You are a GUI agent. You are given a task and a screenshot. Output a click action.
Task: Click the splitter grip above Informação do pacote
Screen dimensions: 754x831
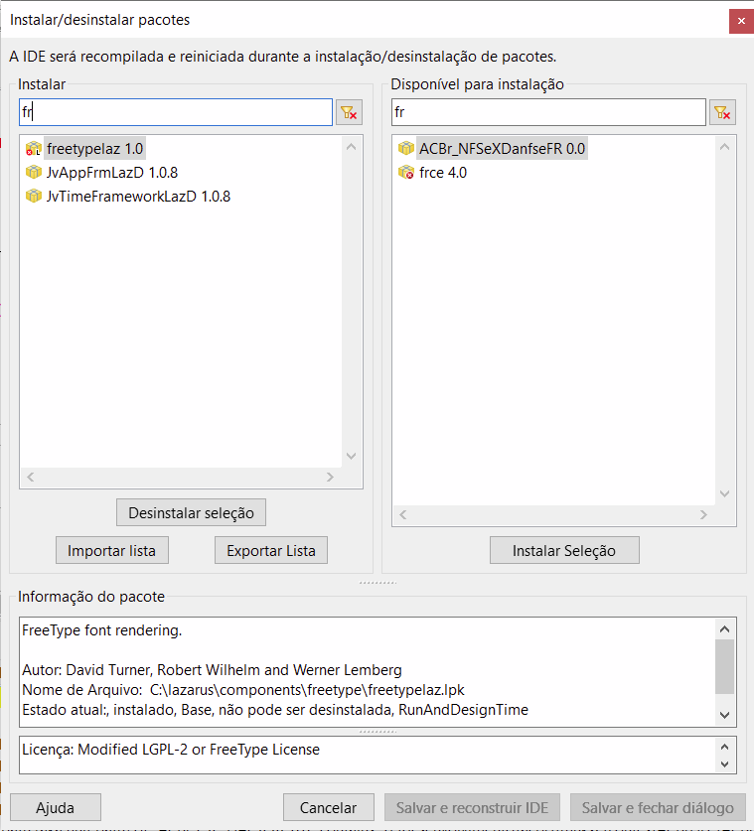click(377, 583)
